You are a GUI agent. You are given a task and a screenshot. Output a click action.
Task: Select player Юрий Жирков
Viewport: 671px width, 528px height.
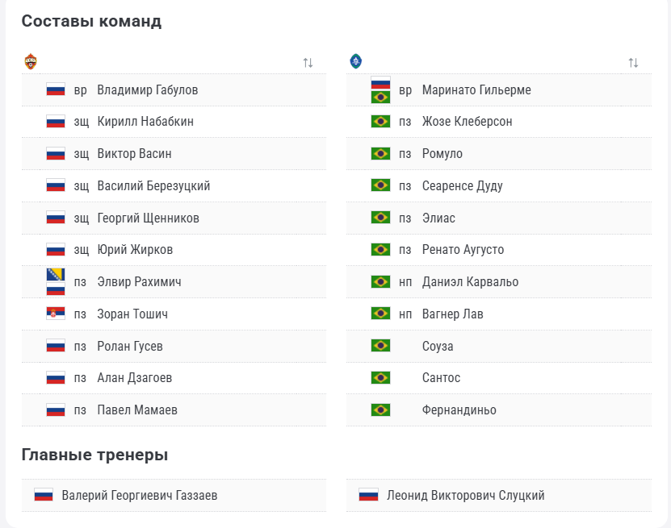tap(135, 249)
